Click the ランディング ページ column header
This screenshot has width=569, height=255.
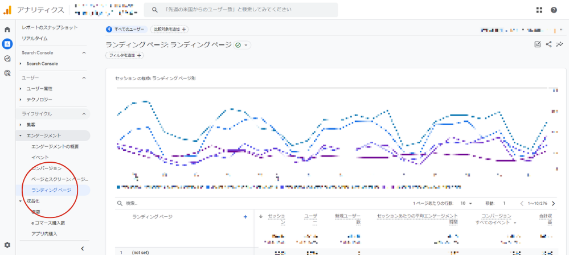pyautogui.click(x=153, y=216)
